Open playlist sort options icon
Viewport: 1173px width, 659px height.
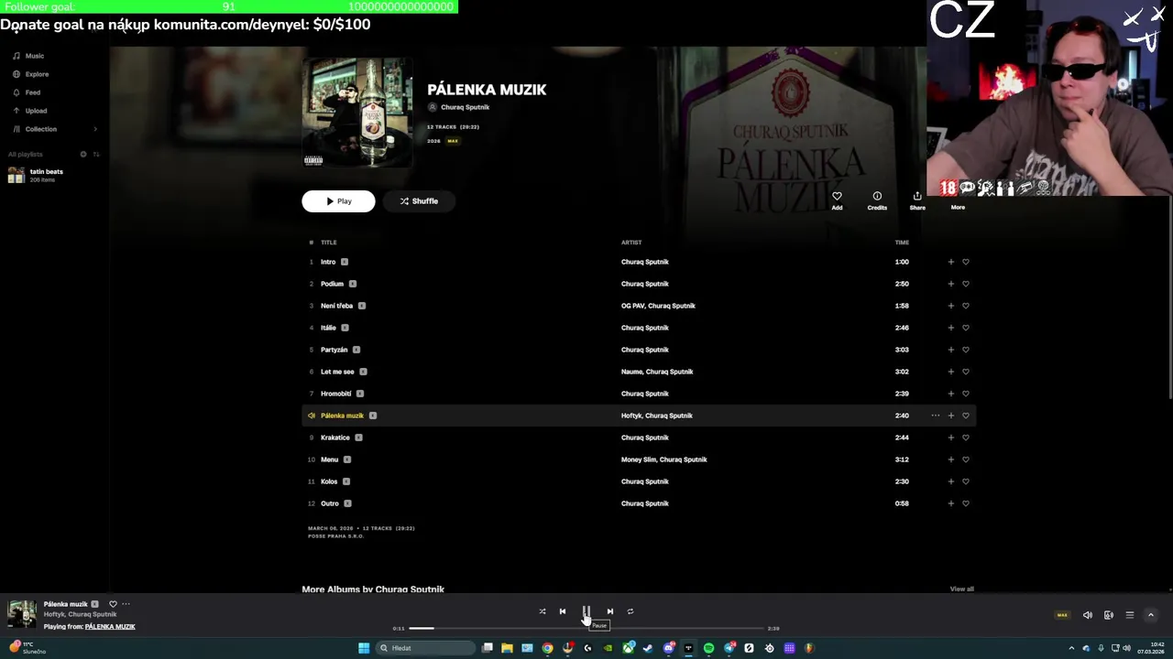tap(96, 154)
